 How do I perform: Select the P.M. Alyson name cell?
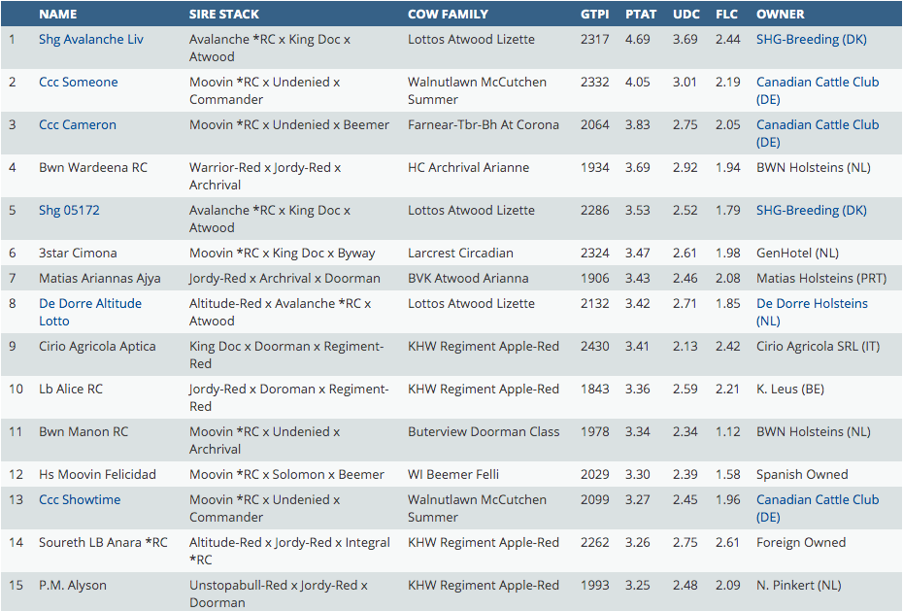point(72,586)
